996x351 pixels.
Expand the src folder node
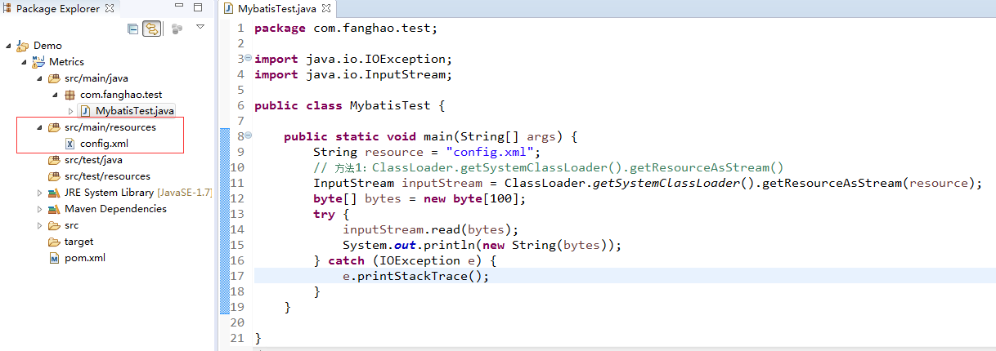click(39, 225)
